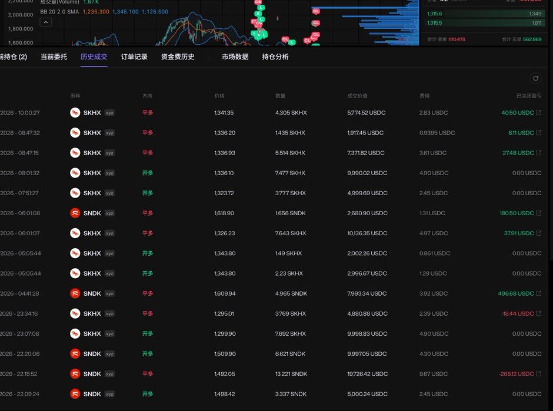Screen dimensions: 553x411
Task: Click price 1,618.90 in SNDK row
Action: [x=224, y=213]
